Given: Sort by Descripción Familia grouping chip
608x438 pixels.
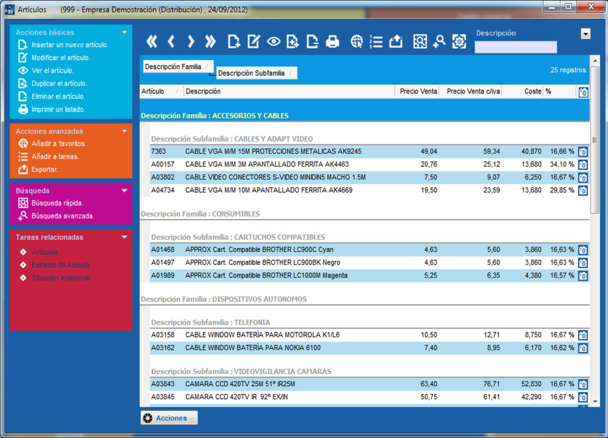Looking at the screenshot, I should 178,67.
